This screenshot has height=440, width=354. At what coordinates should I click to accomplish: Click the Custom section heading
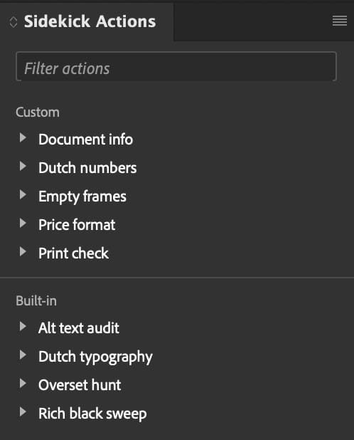click(38, 112)
